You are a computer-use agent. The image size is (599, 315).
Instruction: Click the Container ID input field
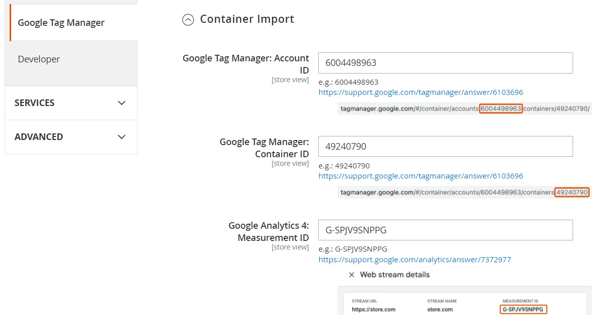click(445, 146)
